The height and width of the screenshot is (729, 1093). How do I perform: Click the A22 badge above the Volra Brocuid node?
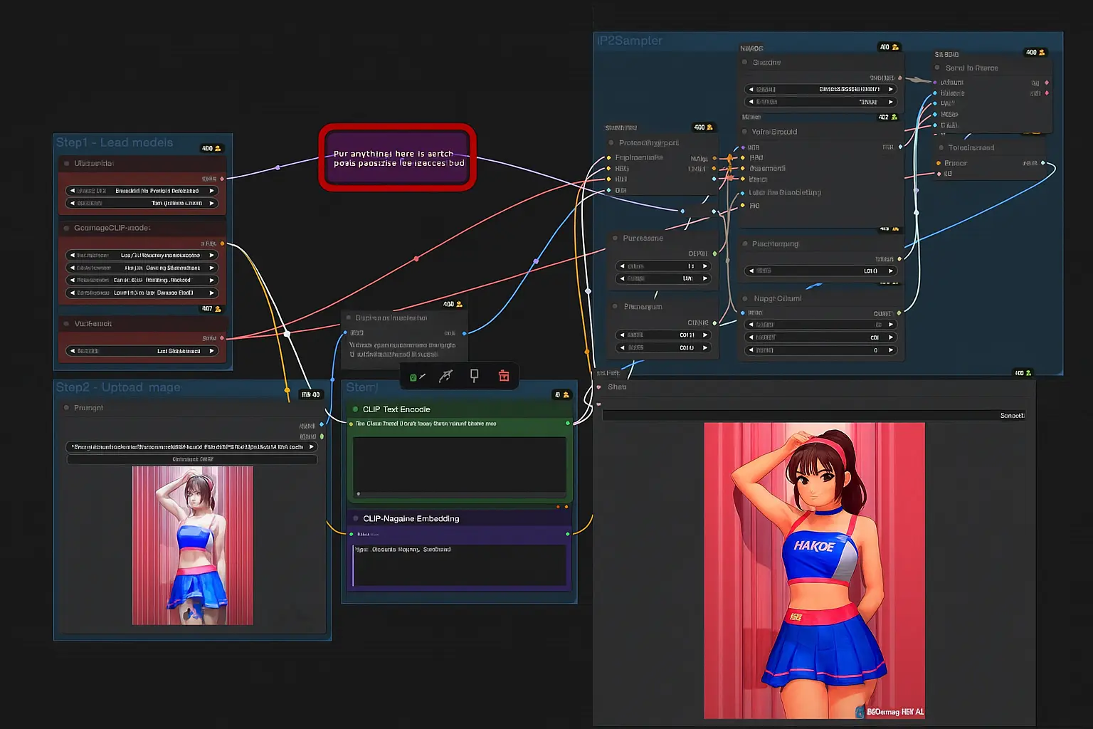(x=888, y=117)
